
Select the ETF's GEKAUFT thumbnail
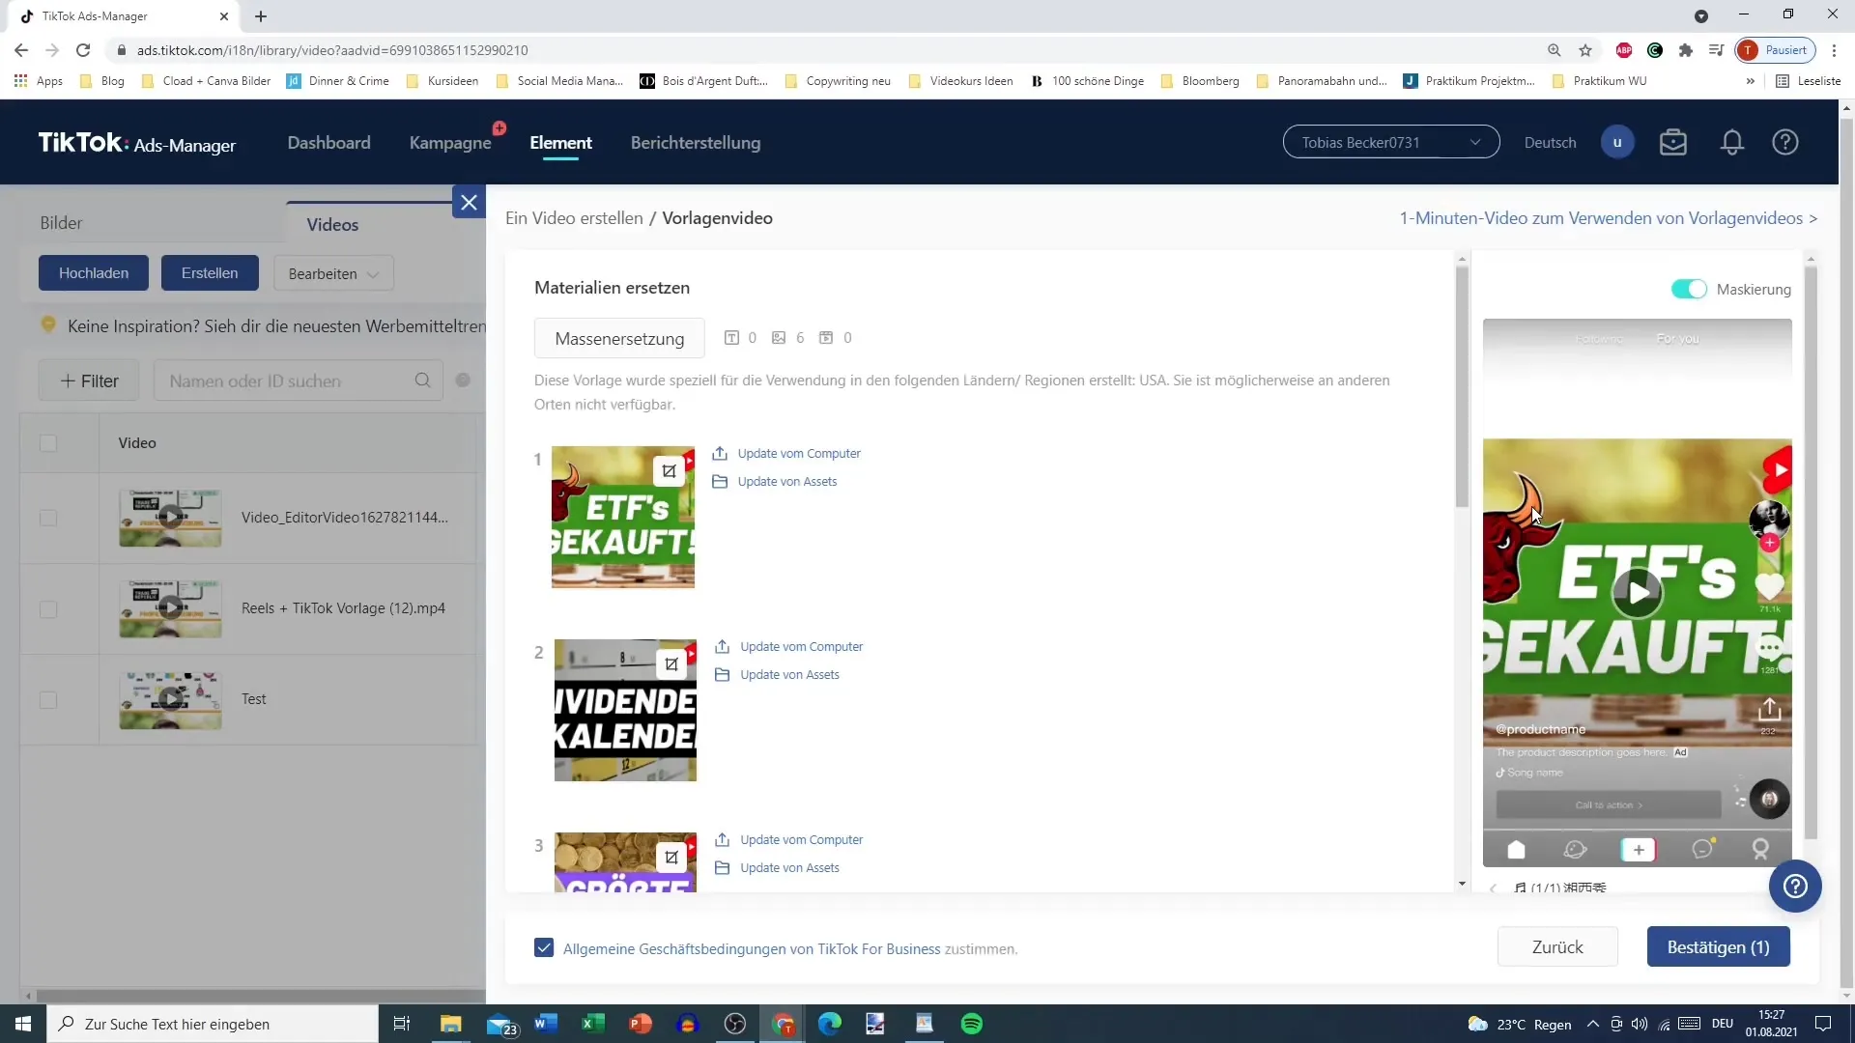[623, 518]
